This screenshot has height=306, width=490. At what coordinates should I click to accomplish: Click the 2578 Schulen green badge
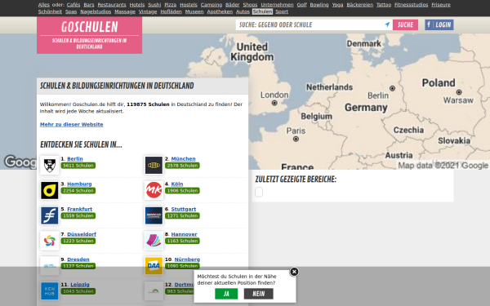pyautogui.click(x=182, y=166)
